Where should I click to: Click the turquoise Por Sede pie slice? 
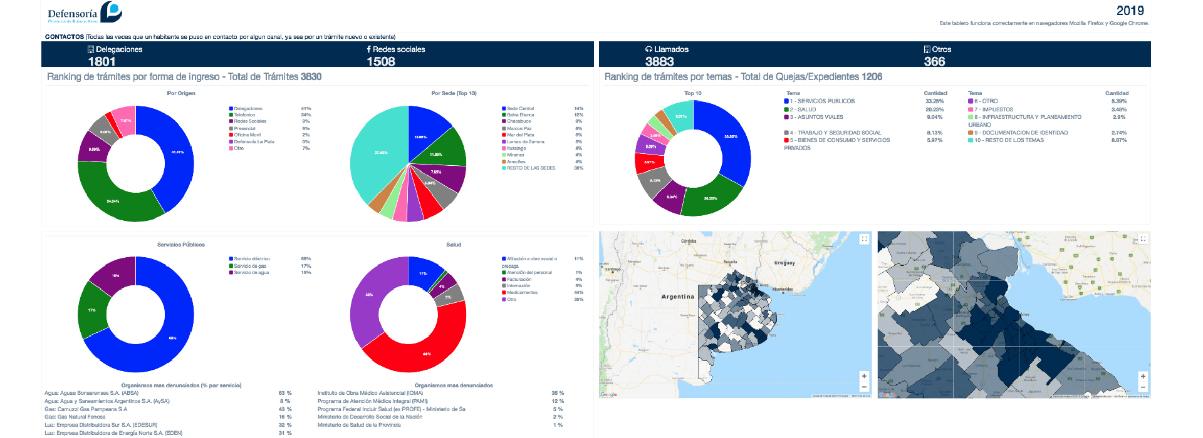[376, 153]
